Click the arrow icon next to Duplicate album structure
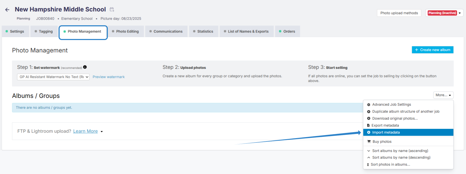This screenshot has width=466, height=174. click(x=369, y=112)
